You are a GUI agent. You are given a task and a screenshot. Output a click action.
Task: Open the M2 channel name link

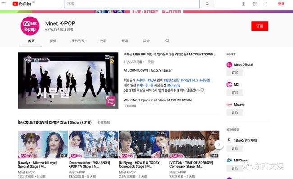236,84
